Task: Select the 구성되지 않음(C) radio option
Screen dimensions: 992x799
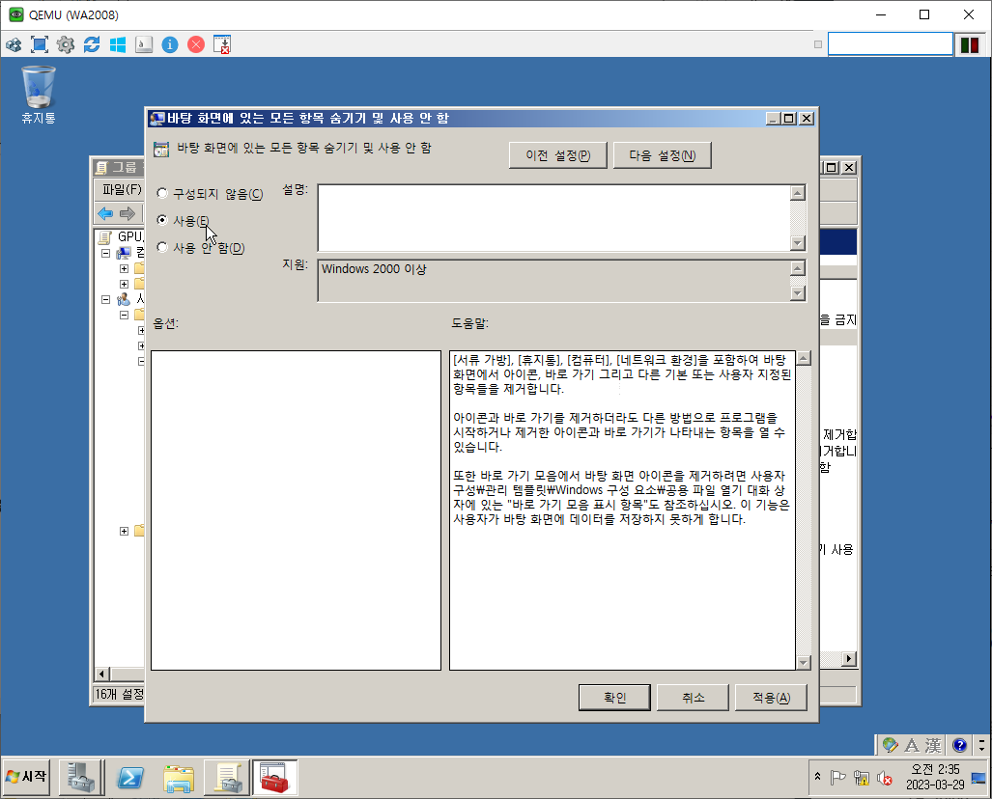Action: tap(162, 193)
